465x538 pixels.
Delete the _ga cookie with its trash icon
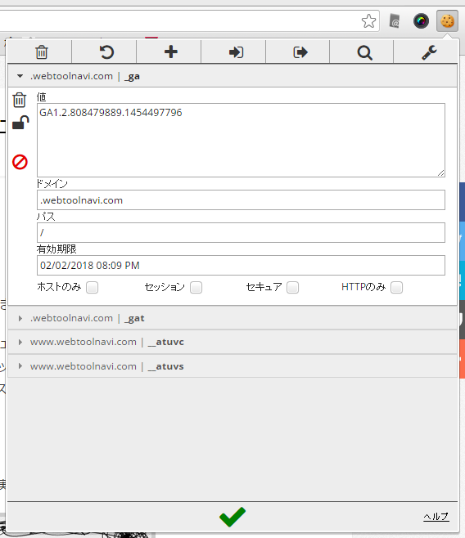click(x=19, y=100)
